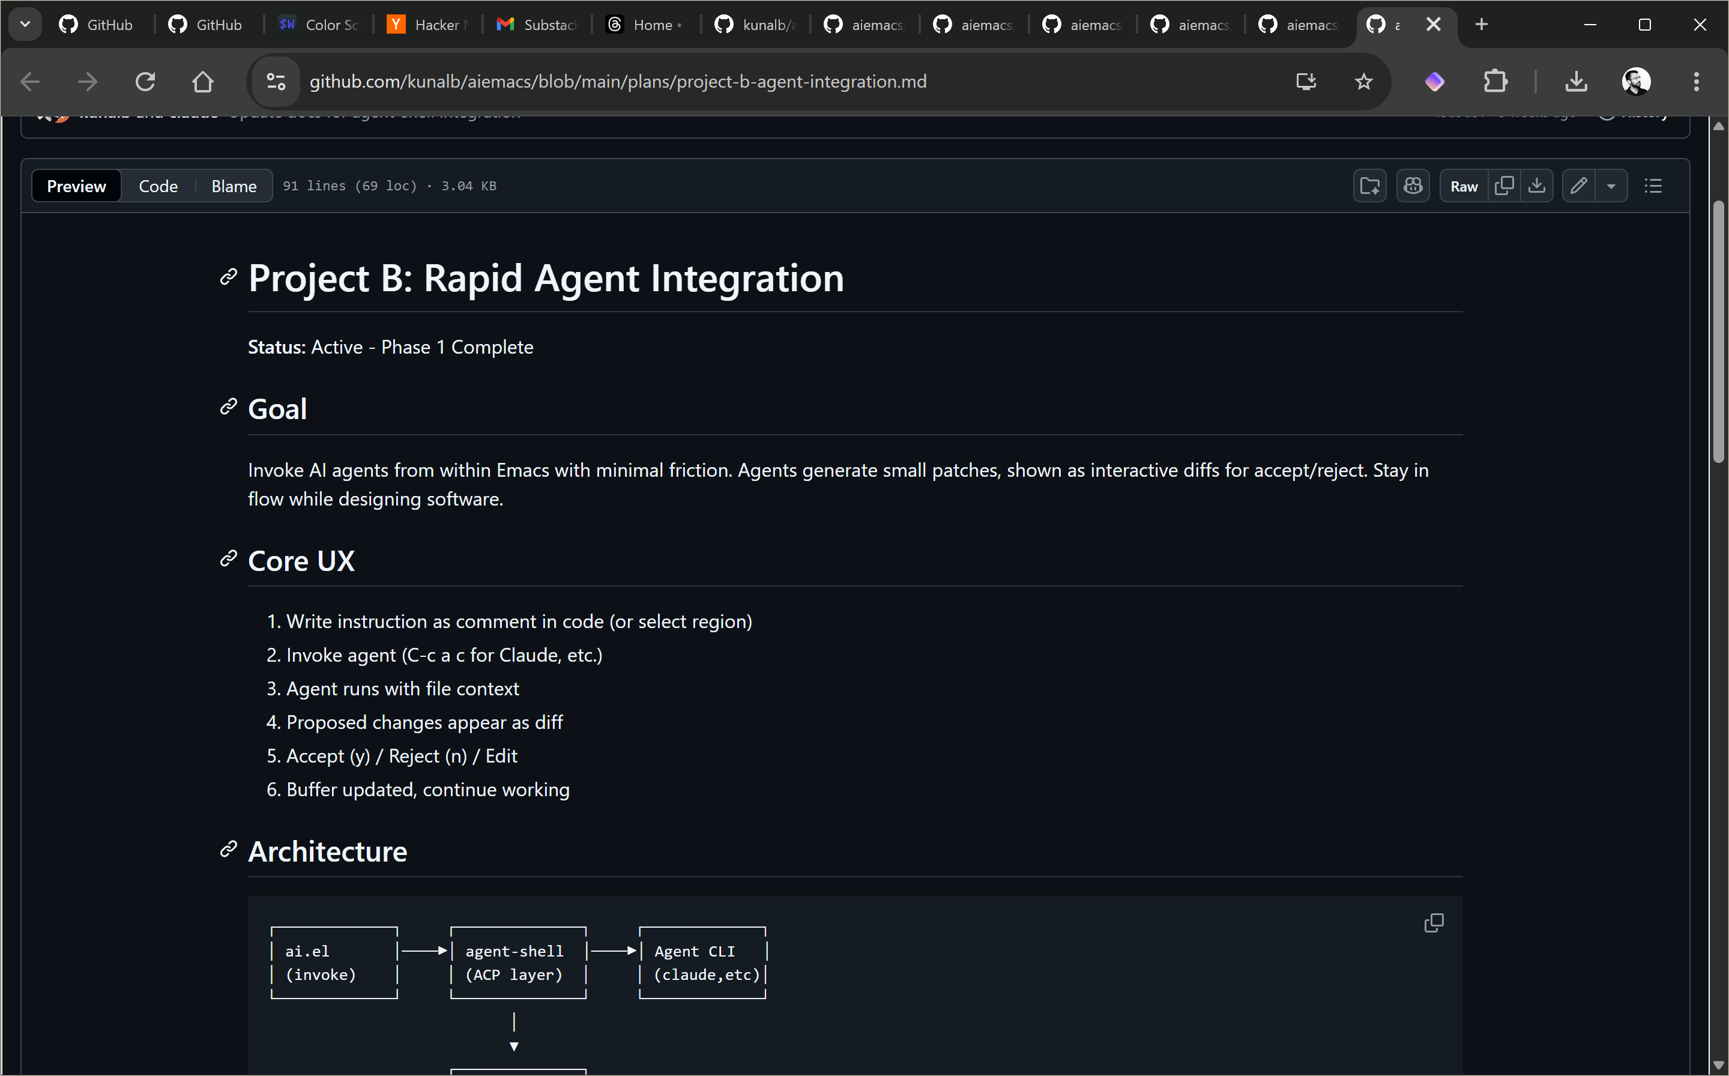Click the Raw button

[1464, 187]
